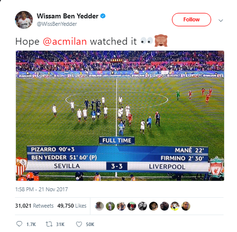This screenshot has height=232, width=237.
Task: Click the Follow button
Action: coord(191,19)
